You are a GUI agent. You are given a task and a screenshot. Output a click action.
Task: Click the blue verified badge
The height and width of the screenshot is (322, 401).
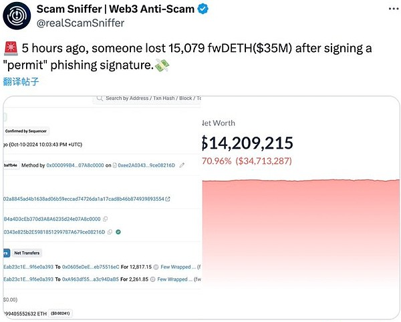click(x=203, y=9)
